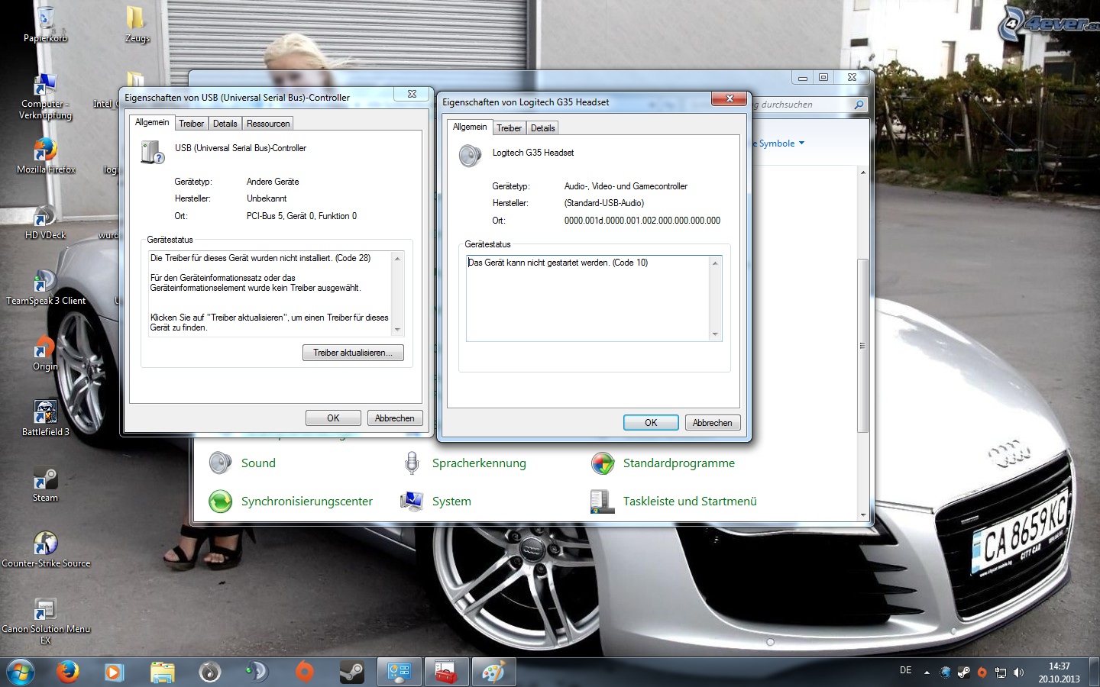This screenshot has height=687, width=1100.
Task: Click the Code 10 device status text
Action: [x=558, y=263]
